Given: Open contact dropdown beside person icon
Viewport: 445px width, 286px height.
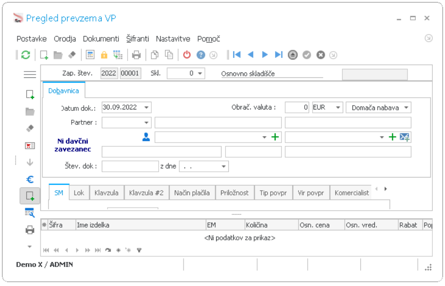Looking at the screenshot, I should point(264,137).
